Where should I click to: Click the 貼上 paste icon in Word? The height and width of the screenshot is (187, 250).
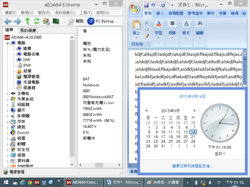pyautogui.click(x=136, y=24)
